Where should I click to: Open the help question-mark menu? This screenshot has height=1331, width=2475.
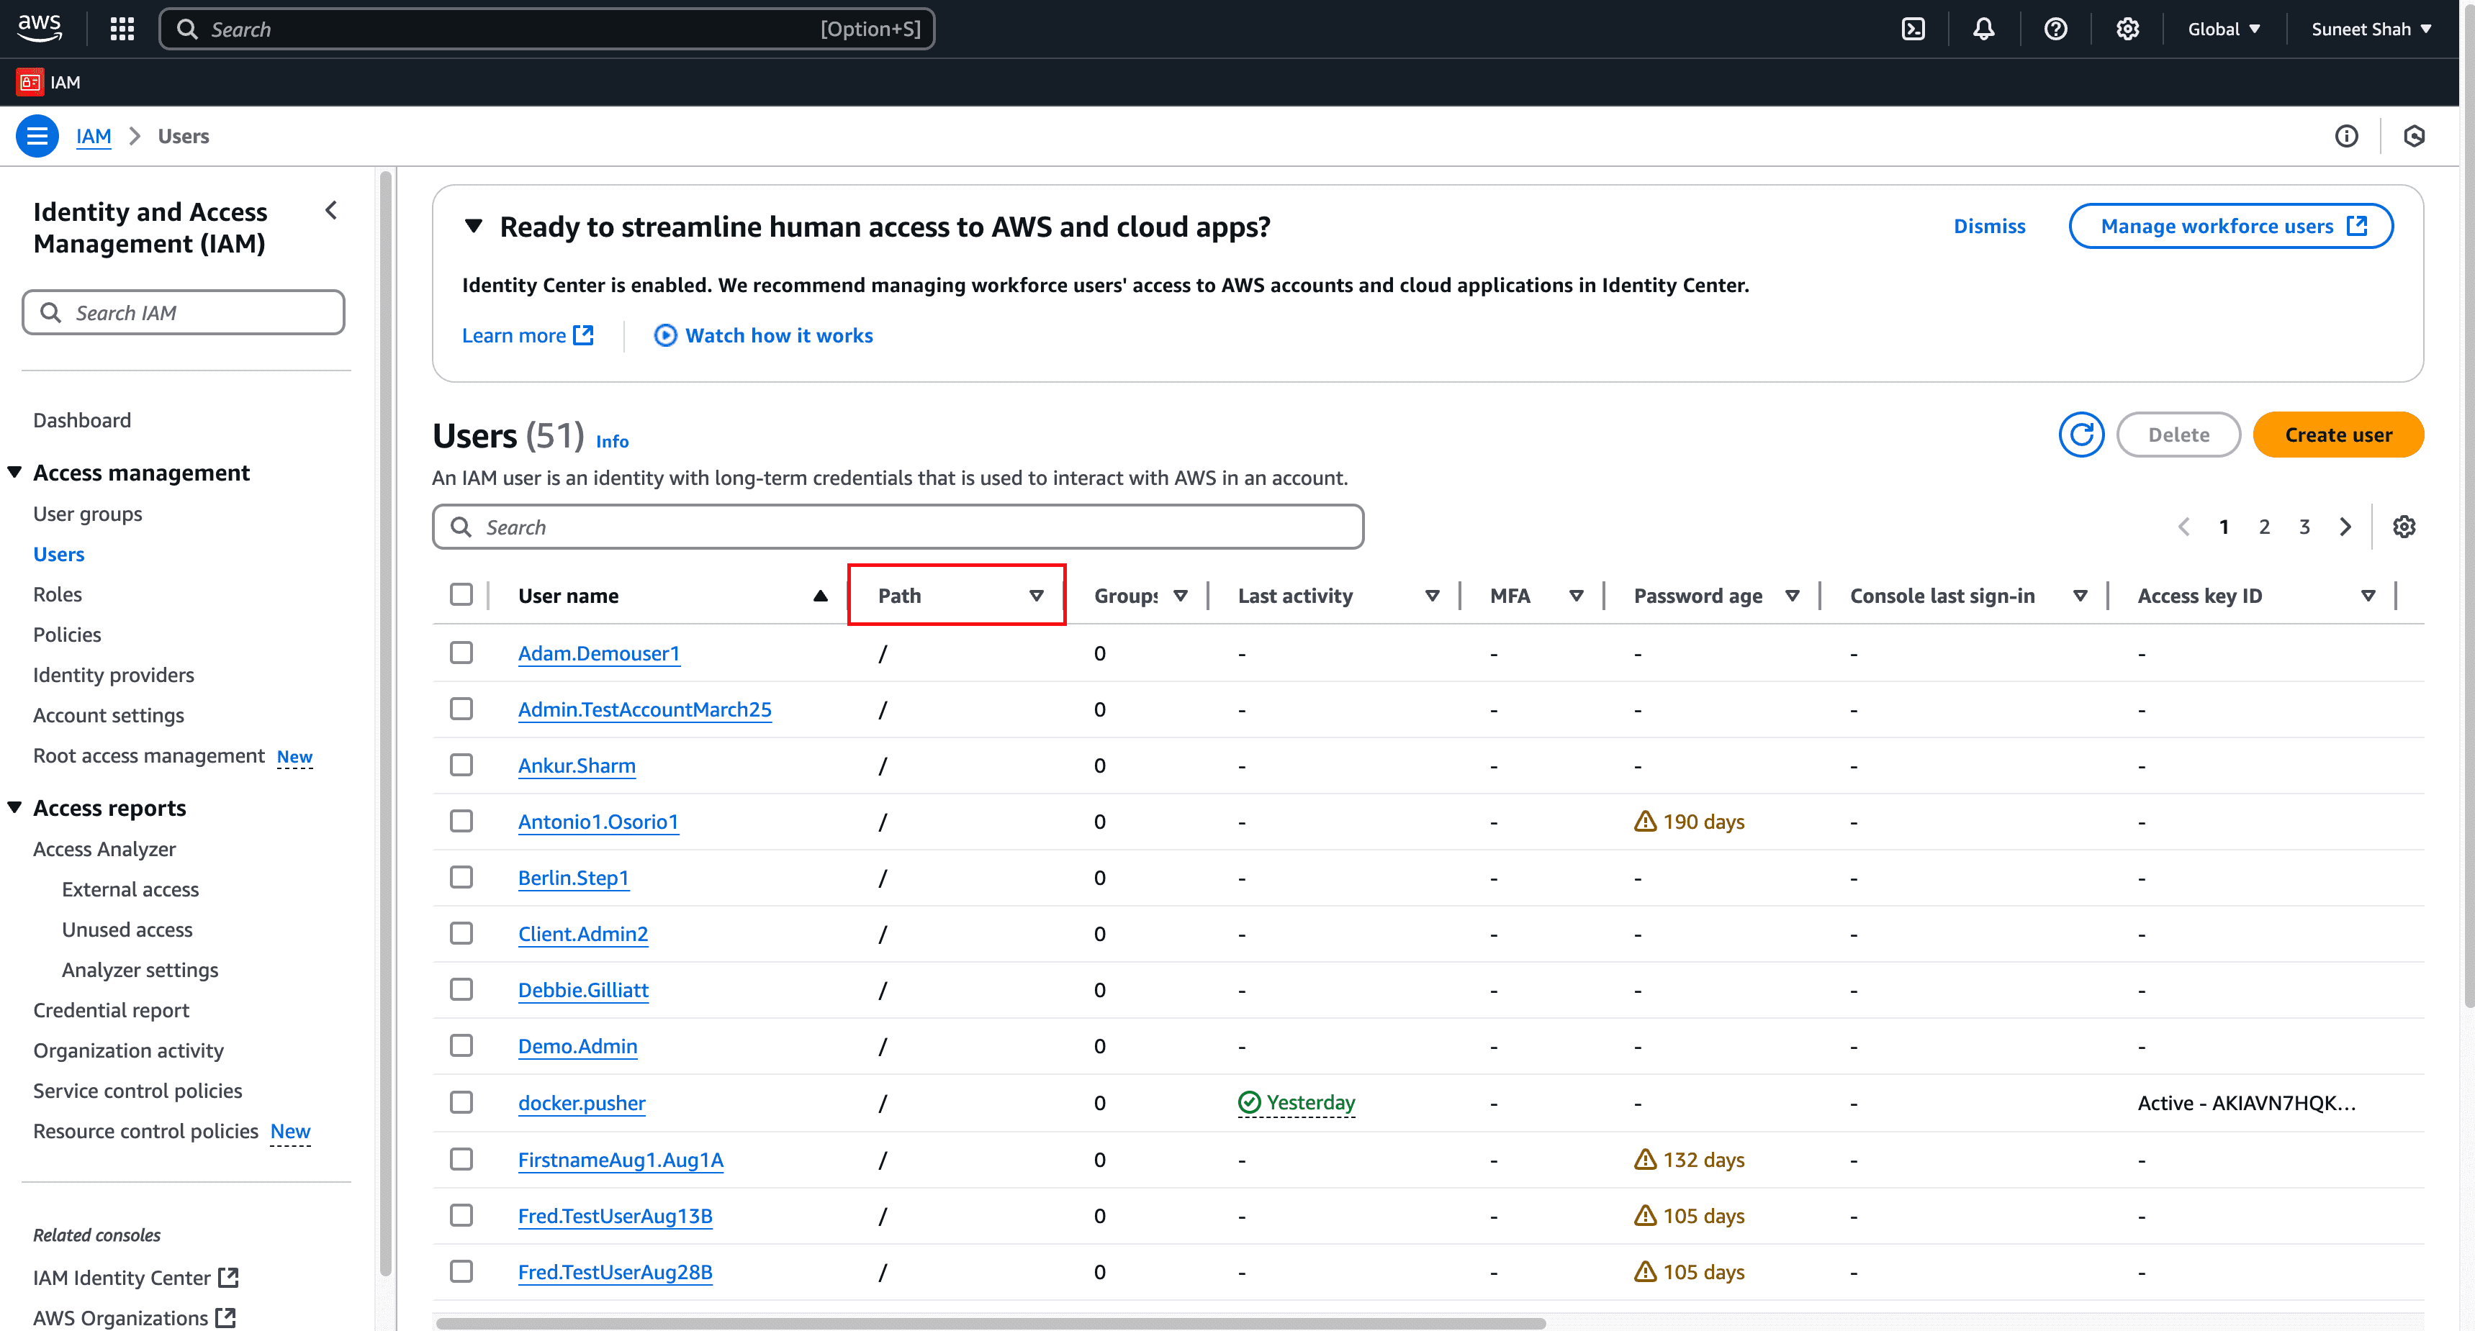coord(2055,29)
